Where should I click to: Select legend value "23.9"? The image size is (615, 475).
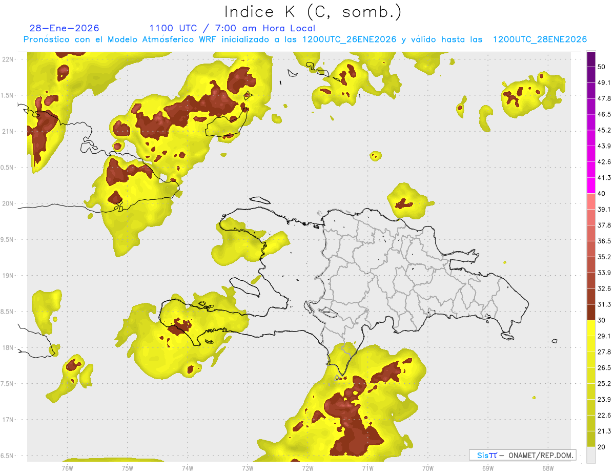pos(604,399)
